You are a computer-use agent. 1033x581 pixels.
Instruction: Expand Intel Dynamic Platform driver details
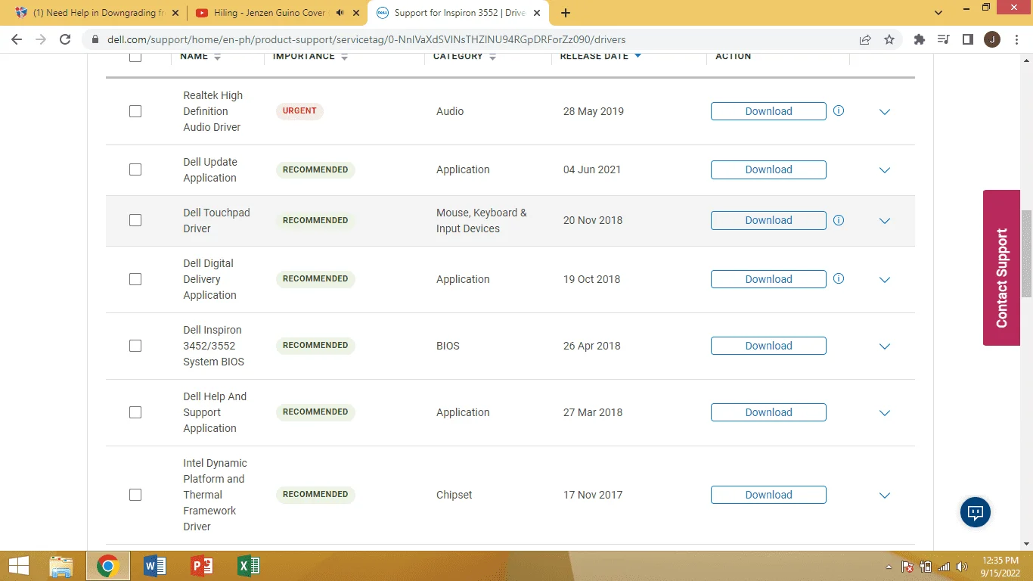point(885,496)
